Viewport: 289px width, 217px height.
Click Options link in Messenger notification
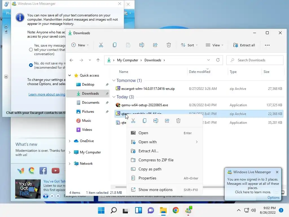(273, 198)
